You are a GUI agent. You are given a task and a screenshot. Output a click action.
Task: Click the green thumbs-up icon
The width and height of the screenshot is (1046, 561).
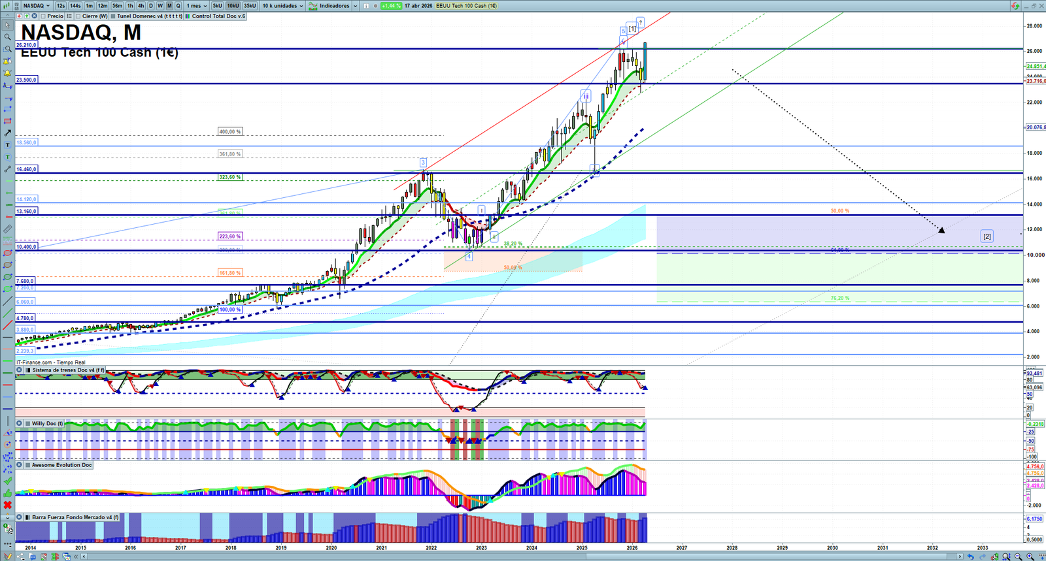(x=7, y=493)
